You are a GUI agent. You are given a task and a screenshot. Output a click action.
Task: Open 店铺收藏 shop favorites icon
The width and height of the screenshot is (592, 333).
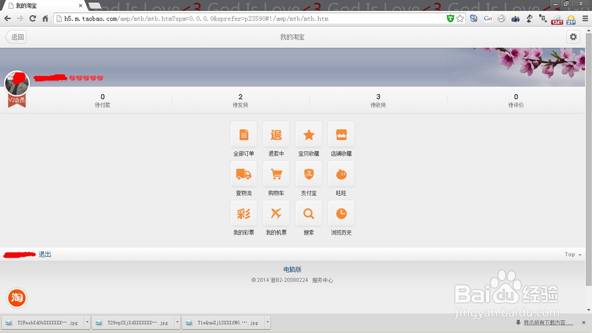(x=341, y=135)
